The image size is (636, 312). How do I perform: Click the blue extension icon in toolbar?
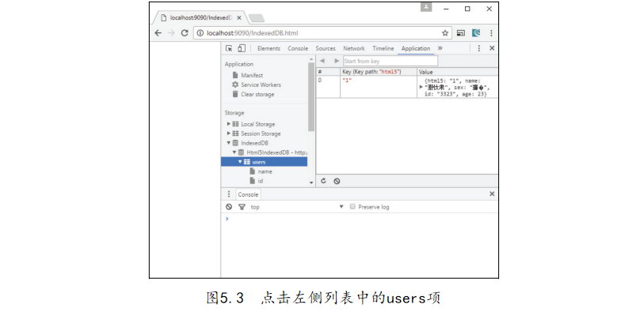[476, 33]
